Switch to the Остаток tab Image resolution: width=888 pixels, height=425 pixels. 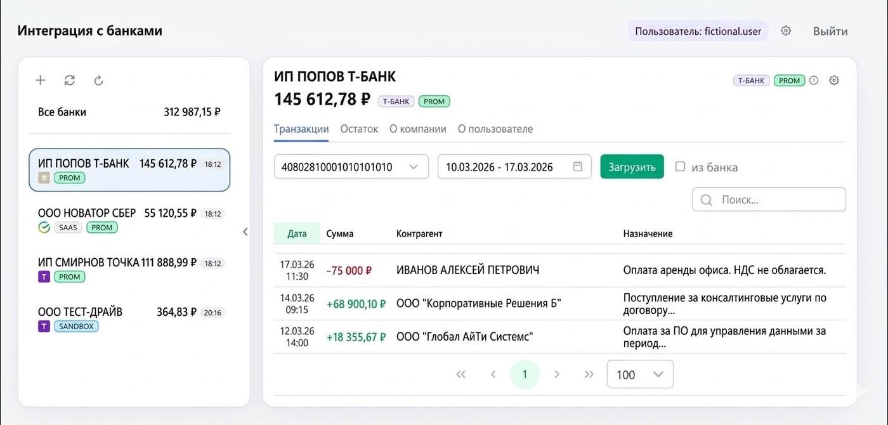tap(359, 129)
